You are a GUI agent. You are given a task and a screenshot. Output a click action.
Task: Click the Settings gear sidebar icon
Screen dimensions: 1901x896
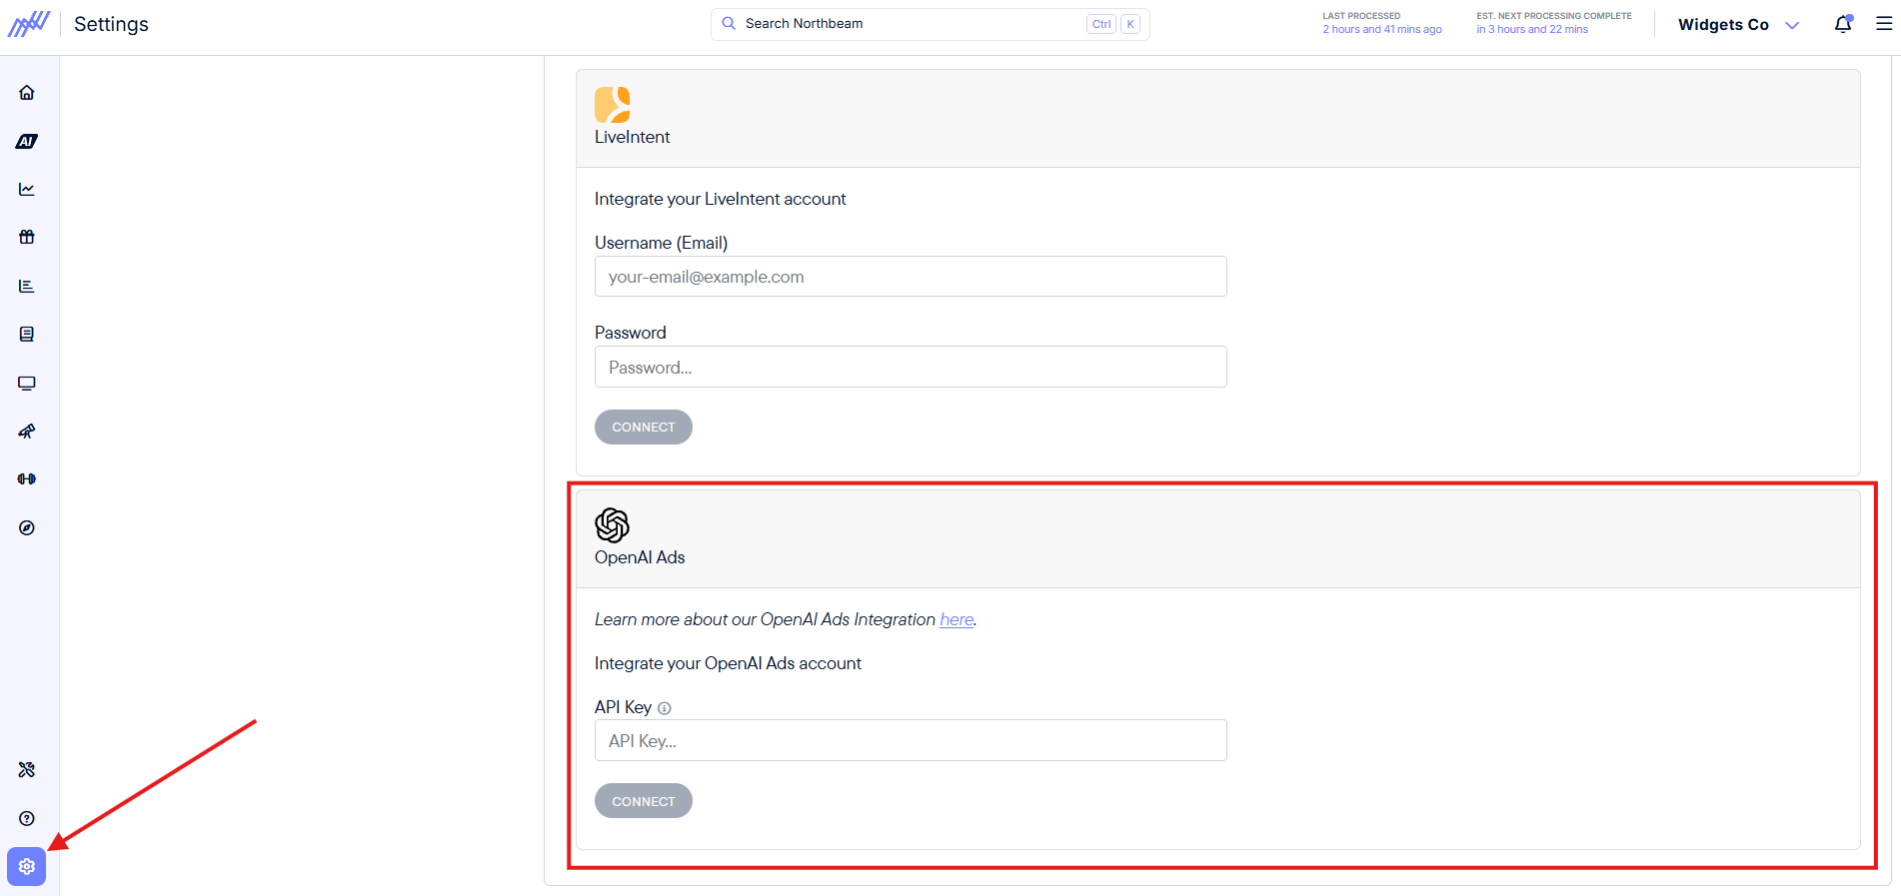pos(27,866)
